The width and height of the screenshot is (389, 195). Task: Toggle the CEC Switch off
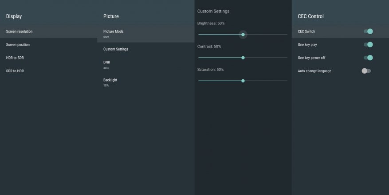tap(368, 31)
